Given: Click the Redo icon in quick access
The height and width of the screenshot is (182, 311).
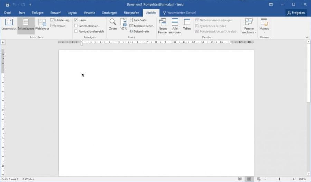Looking at the screenshot, I should pos(23,4).
